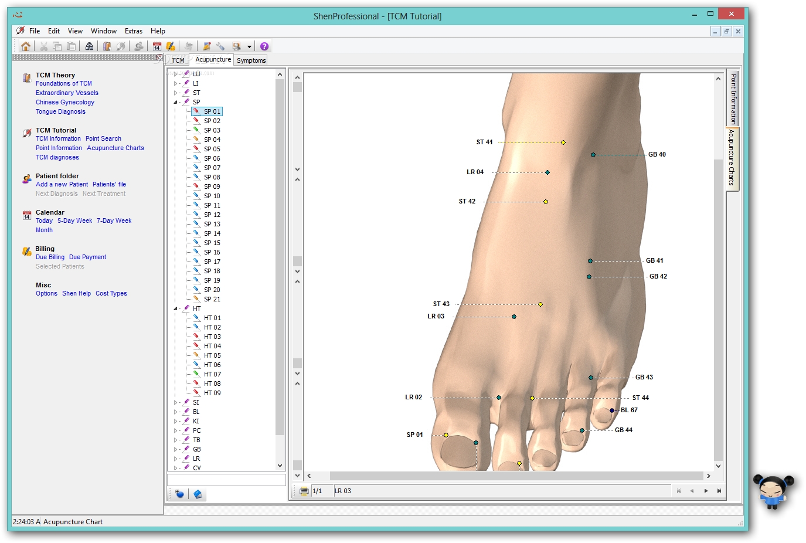Image resolution: width=806 pixels, height=543 pixels.
Task: Expand the LR meridian tree node
Action: coord(175,459)
